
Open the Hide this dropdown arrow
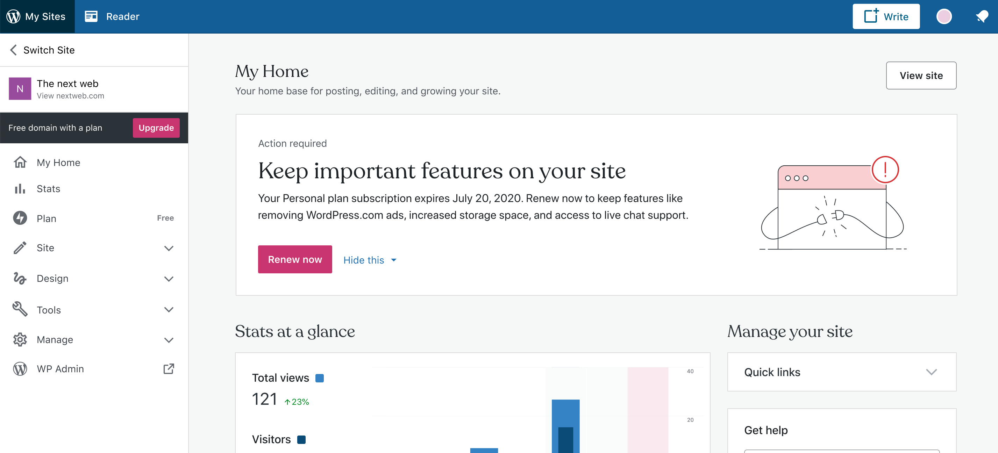pyautogui.click(x=394, y=260)
